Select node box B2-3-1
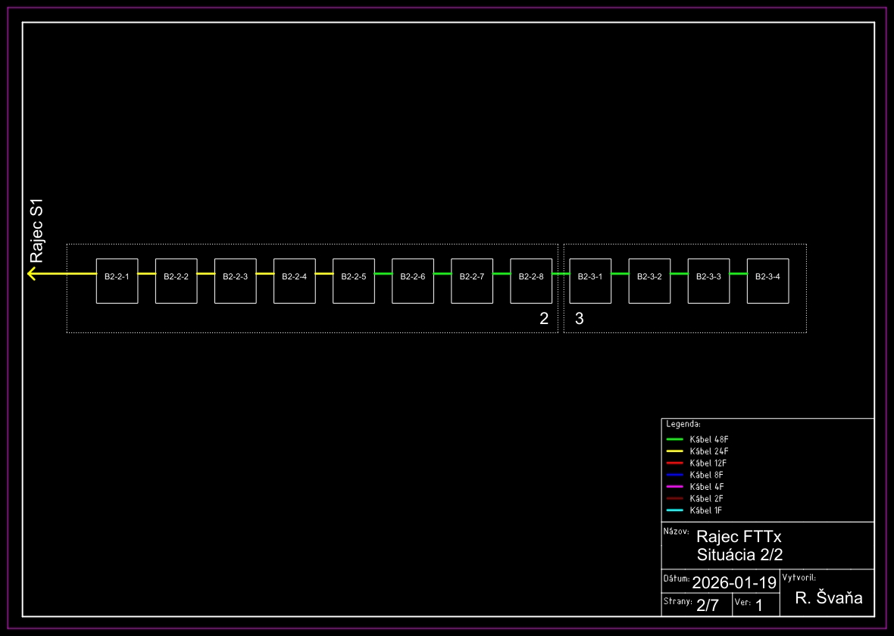The height and width of the screenshot is (636, 894). coord(590,281)
